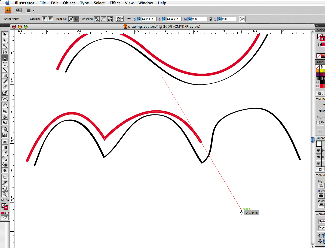Screen dimensions: 325x248
Task: Open the Object menu
Action: pyautogui.click(x=69, y=3)
